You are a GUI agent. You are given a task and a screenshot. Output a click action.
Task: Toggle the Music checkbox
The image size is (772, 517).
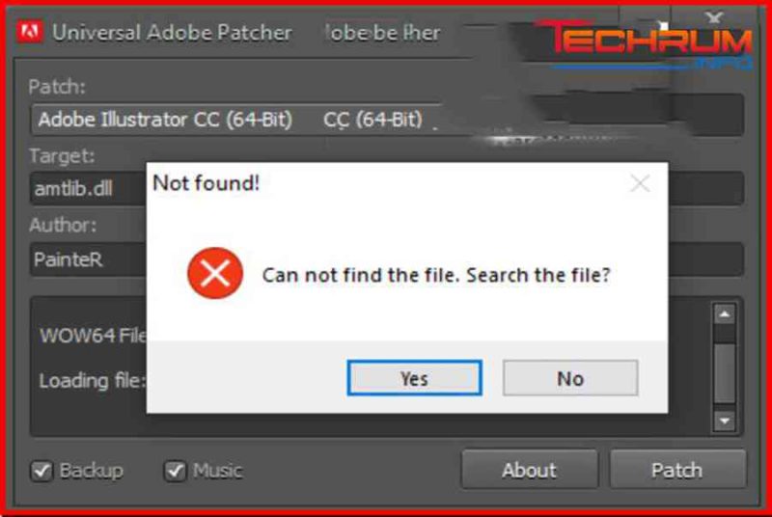[175, 471]
